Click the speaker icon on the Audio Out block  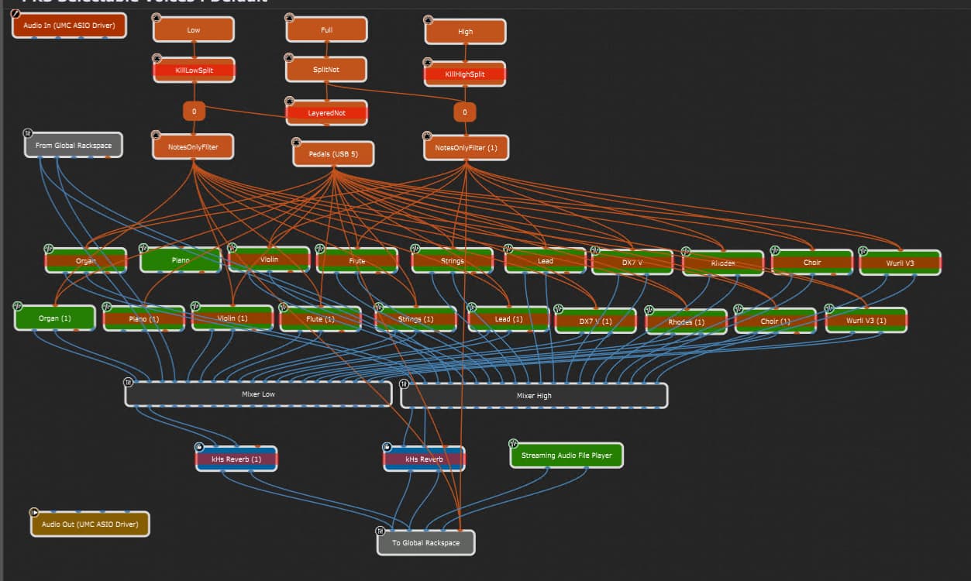point(33,512)
